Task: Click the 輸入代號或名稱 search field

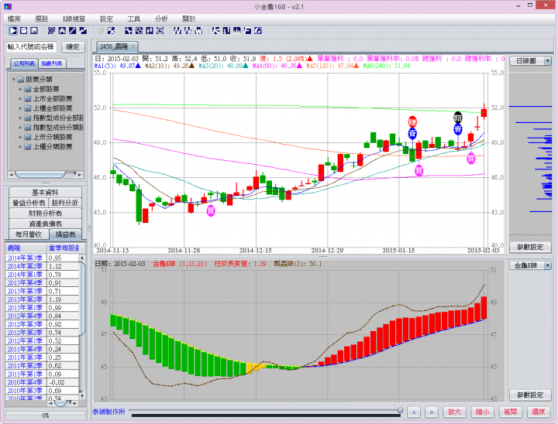Action: 31,46
